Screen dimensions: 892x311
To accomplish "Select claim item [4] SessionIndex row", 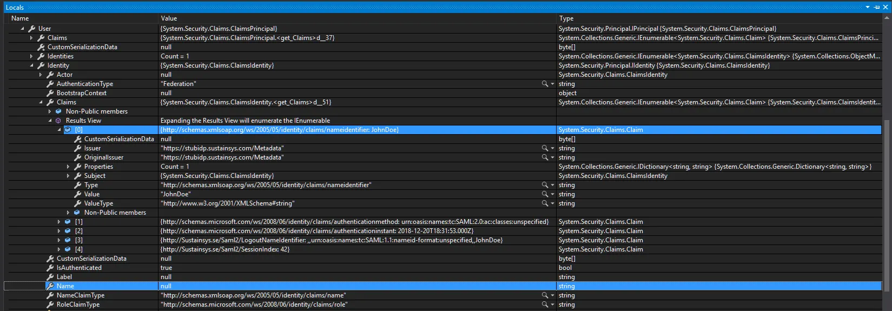I will pos(444,249).
